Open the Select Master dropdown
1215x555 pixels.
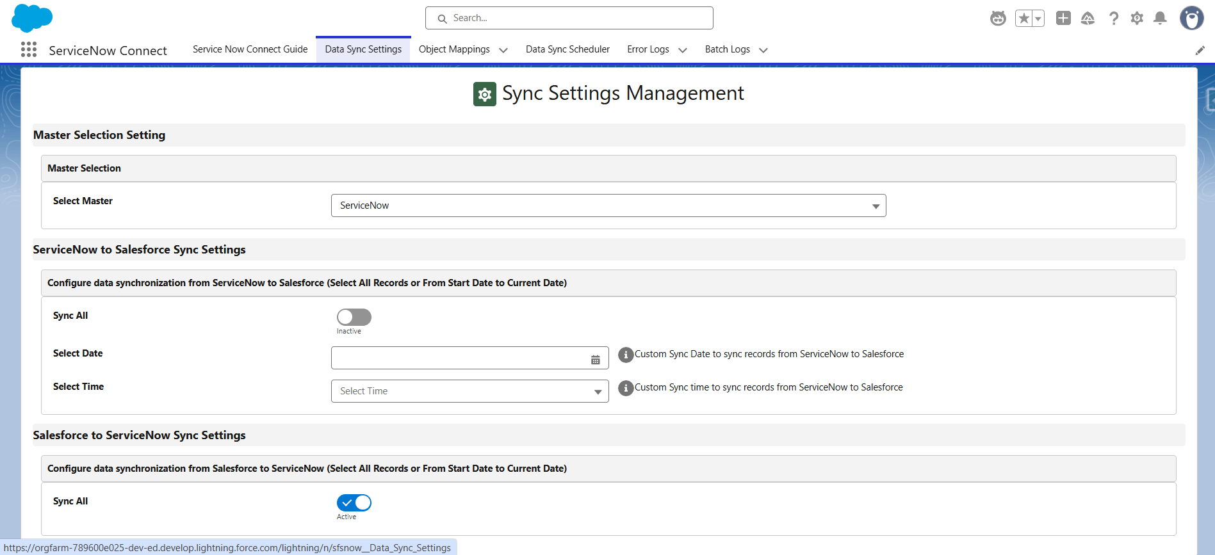click(x=608, y=205)
